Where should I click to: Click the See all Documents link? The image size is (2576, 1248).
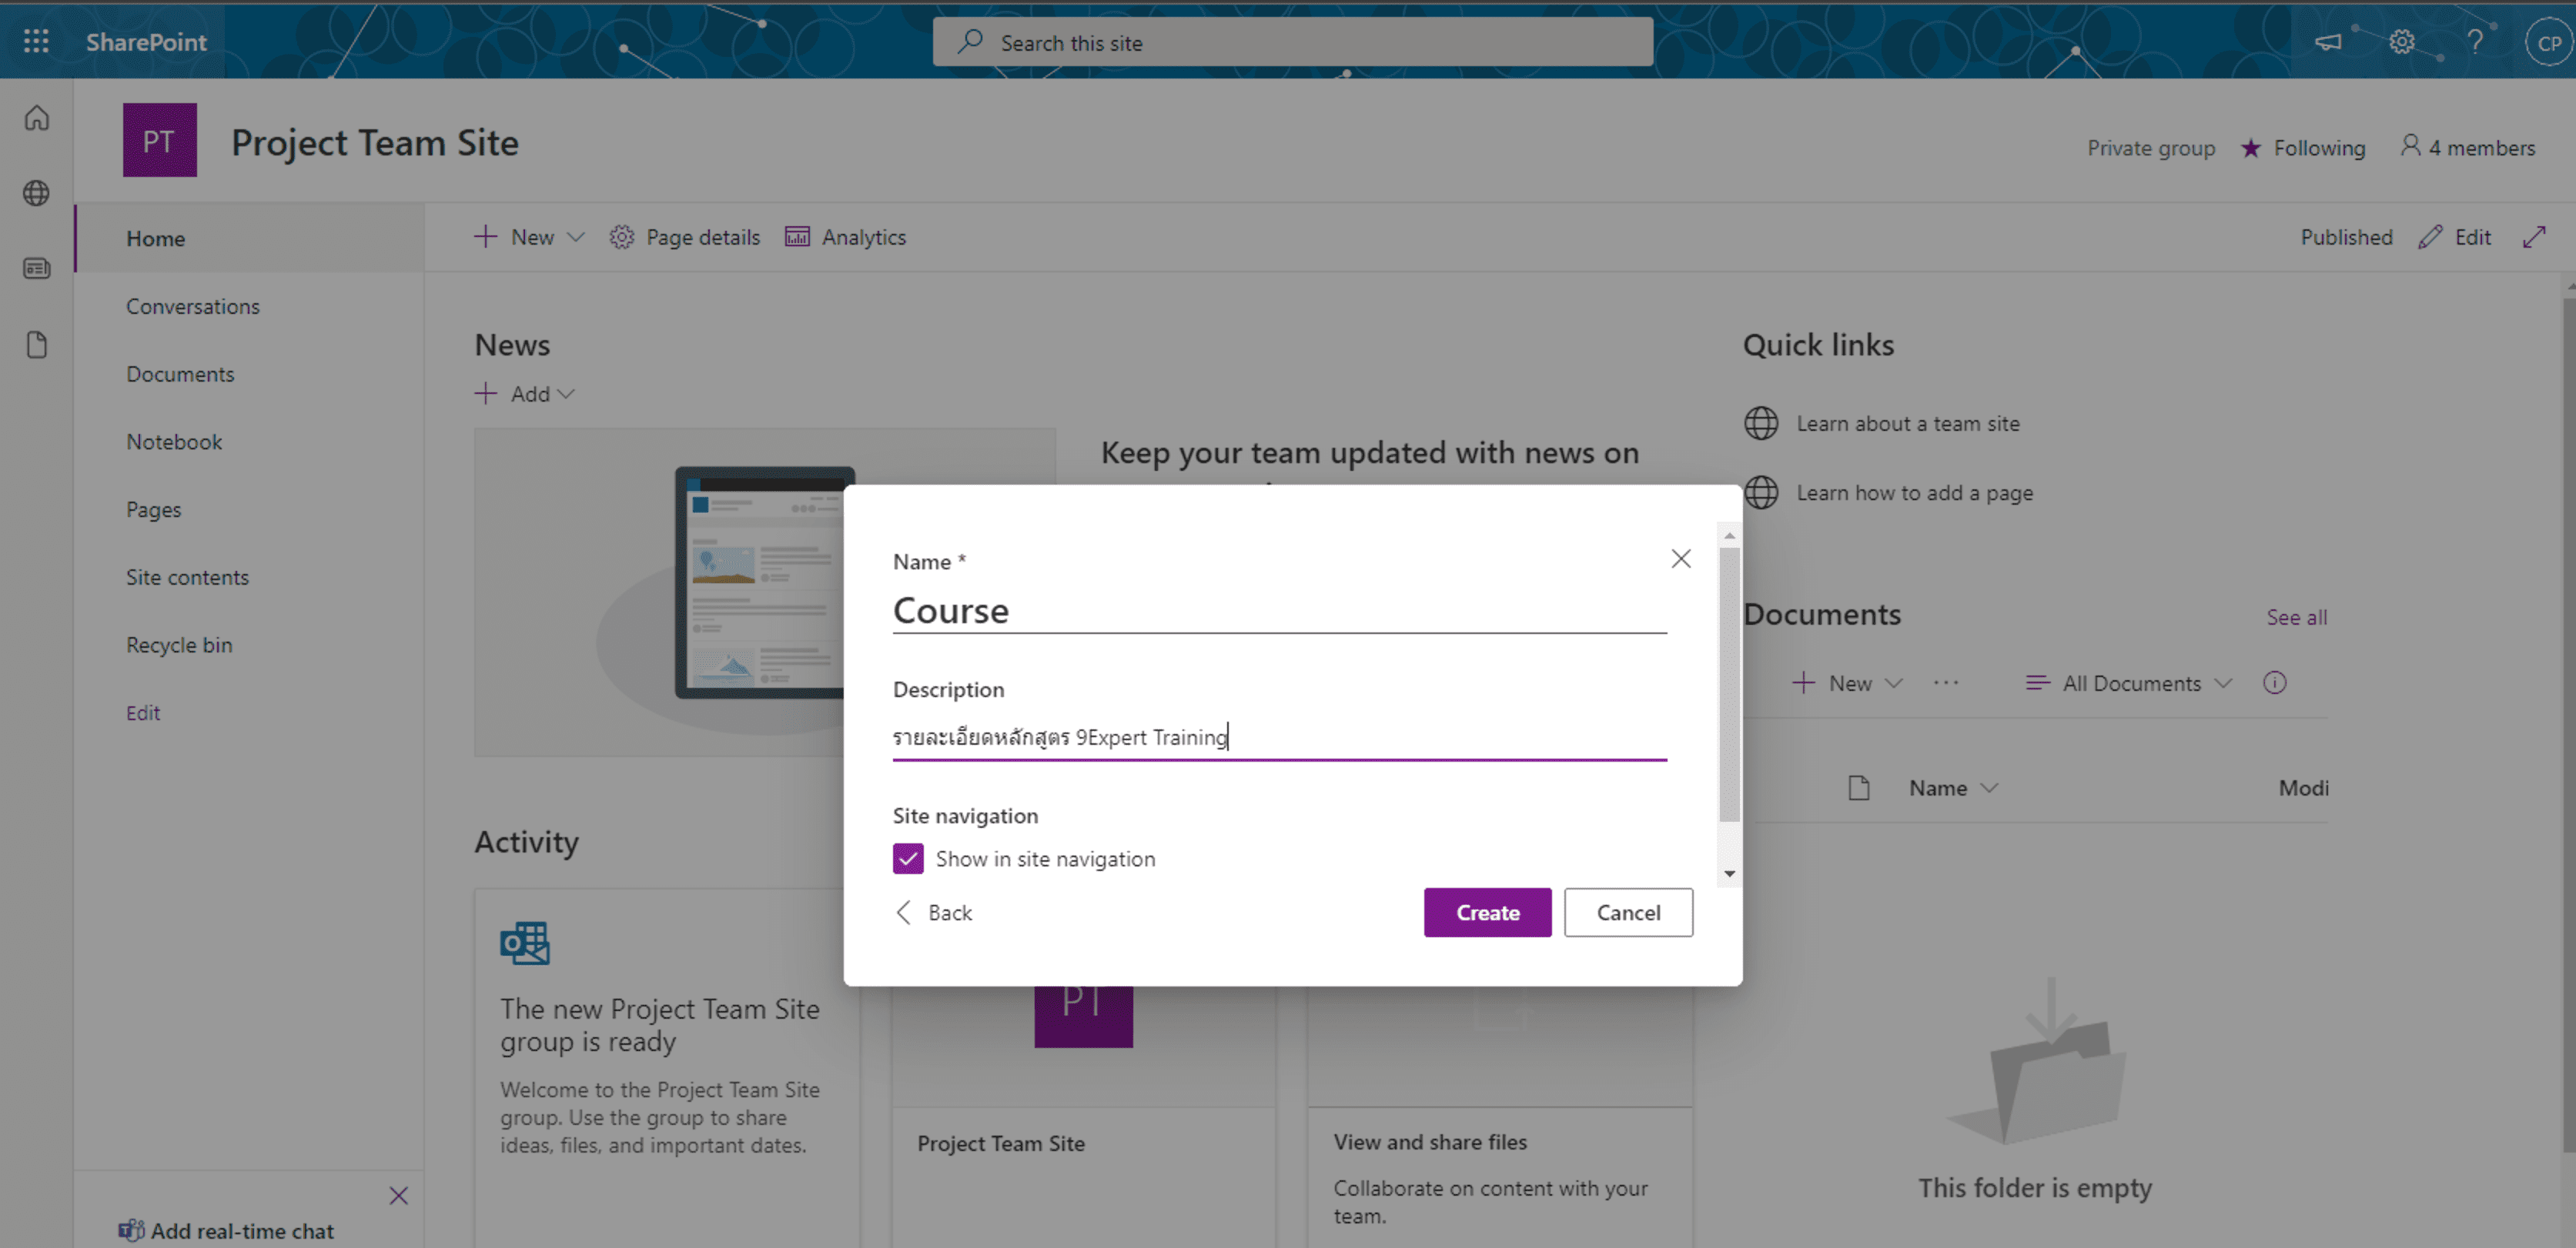click(x=2297, y=616)
